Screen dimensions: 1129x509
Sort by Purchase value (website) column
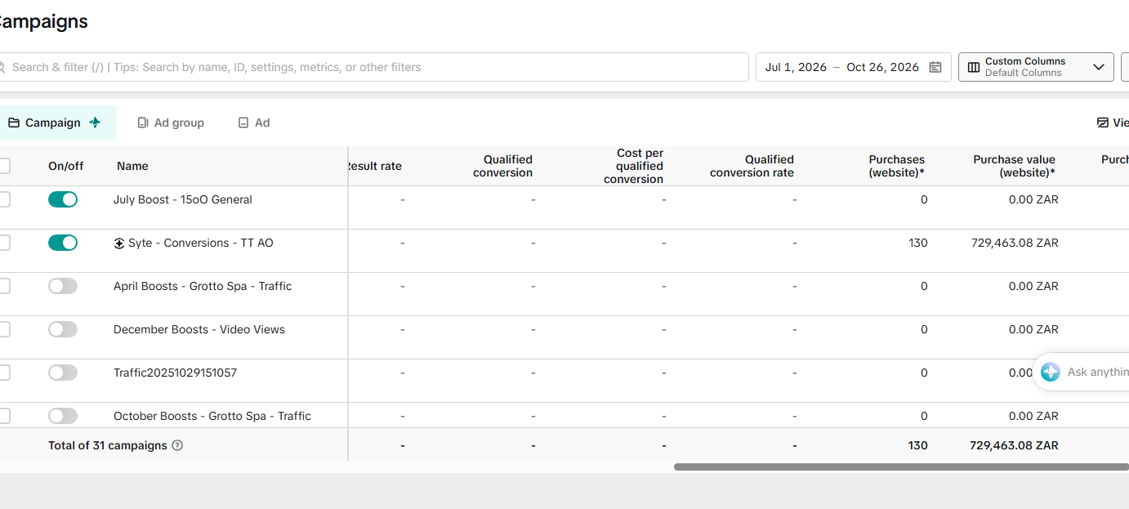tap(1014, 166)
